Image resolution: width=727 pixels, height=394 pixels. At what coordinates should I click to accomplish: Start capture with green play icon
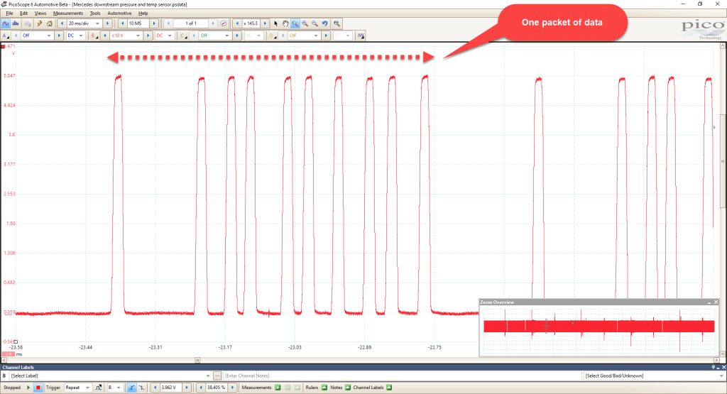click(x=28, y=388)
